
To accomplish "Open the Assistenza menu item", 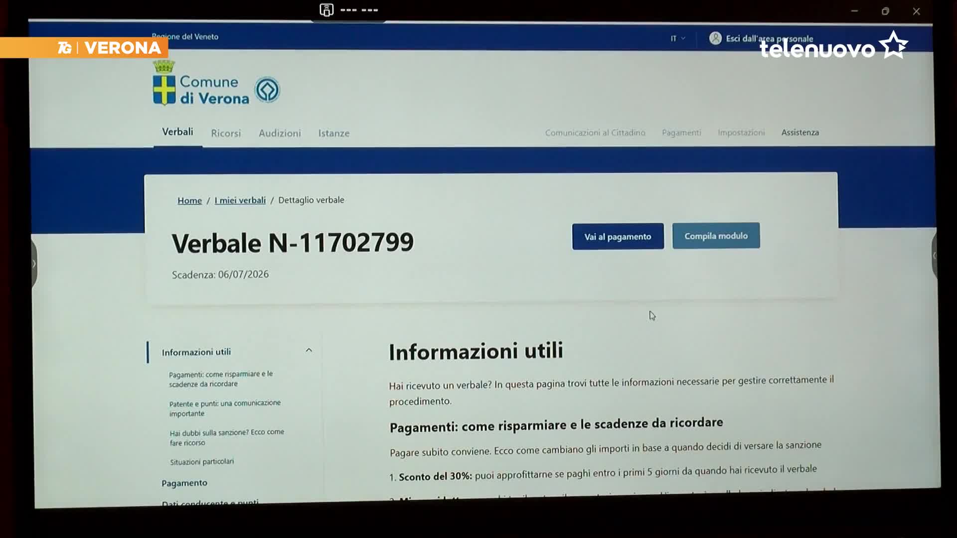I will tap(800, 133).
